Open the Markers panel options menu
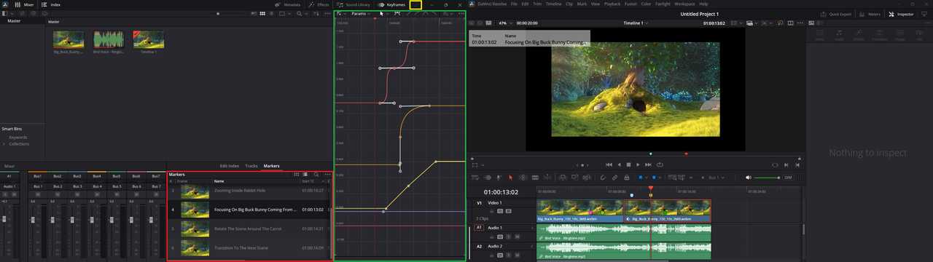This screenshot has height=262, width=933. click(x=327, y=175)
